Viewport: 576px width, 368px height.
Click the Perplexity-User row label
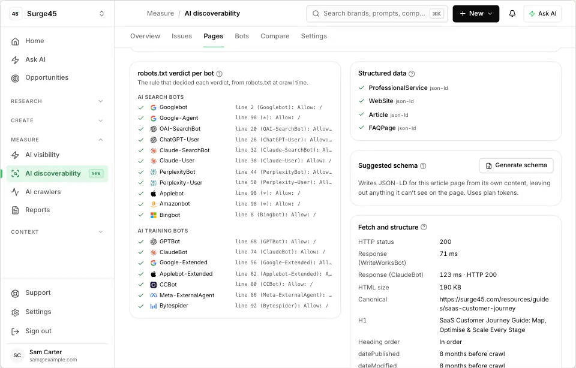[x=181, y=183]
